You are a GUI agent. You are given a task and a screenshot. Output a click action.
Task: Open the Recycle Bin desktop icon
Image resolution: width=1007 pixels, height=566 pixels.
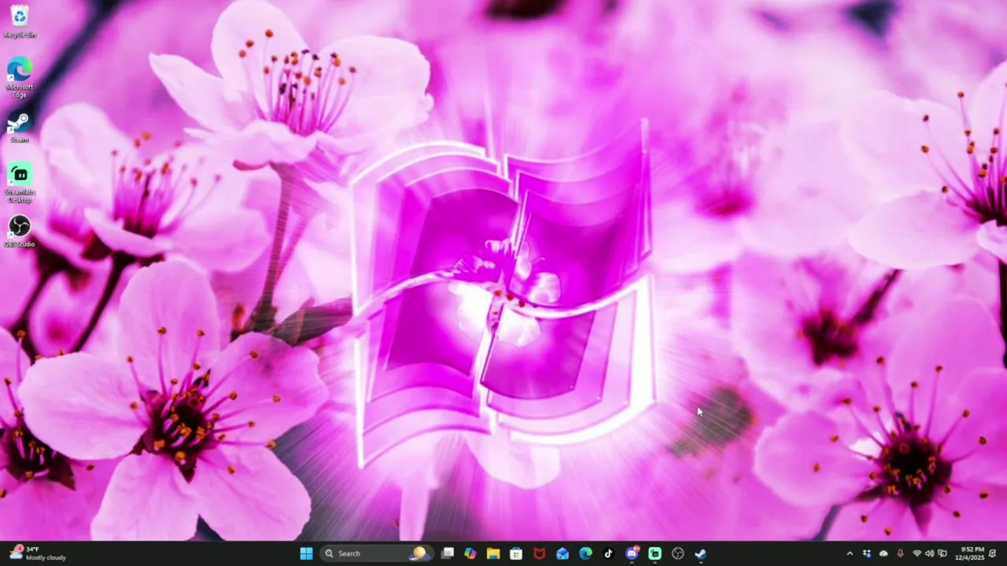tap(20, 22)
